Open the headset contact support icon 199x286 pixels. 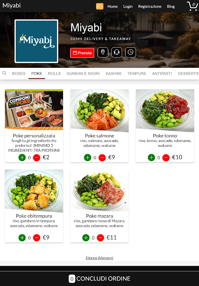[117, 53]
